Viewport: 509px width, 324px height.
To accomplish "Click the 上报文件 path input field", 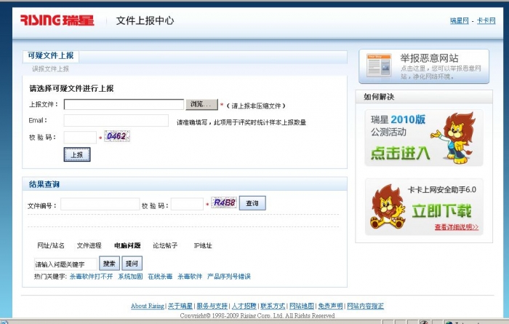I will pyautogui.click(x=124, y=104).
